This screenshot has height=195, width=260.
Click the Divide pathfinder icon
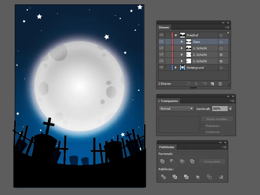(163, 177)
